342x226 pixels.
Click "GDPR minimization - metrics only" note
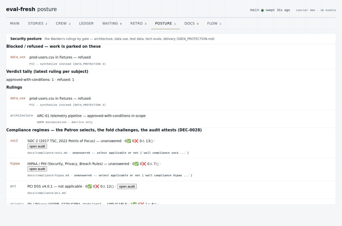click(x=65, y=122)
